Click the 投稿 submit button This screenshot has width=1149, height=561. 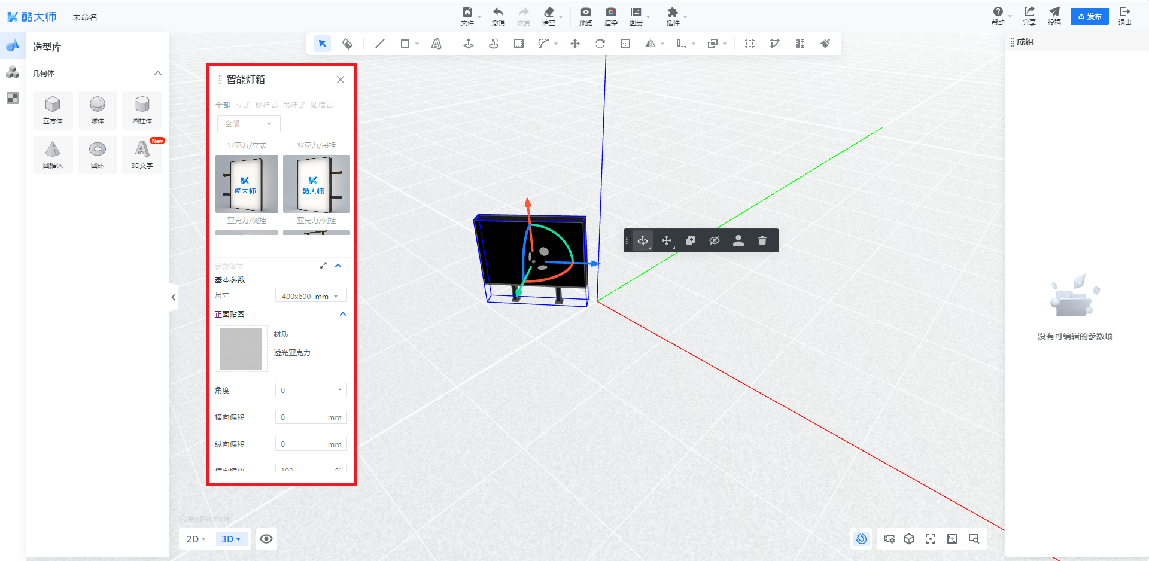coord(1054,16)
